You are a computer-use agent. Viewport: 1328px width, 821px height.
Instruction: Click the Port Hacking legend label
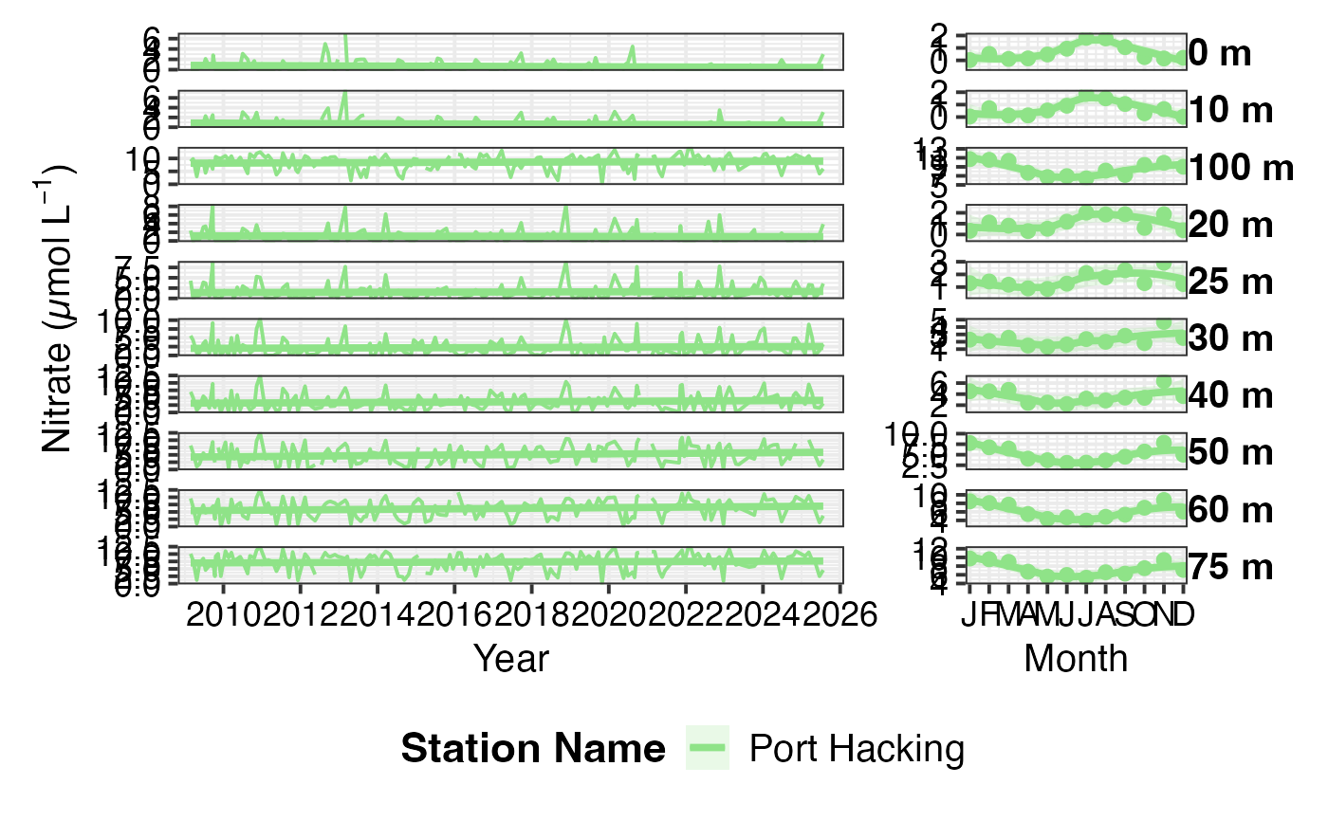pyautogui.click(x=857, y=749)
